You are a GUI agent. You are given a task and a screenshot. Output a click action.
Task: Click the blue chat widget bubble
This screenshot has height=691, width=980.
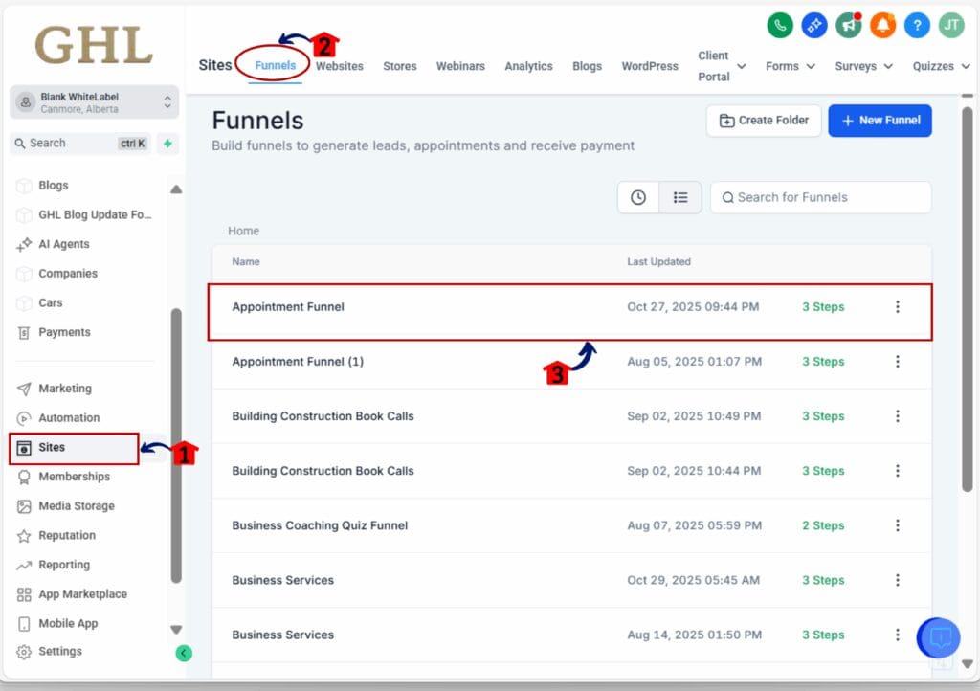click(939, 638)
